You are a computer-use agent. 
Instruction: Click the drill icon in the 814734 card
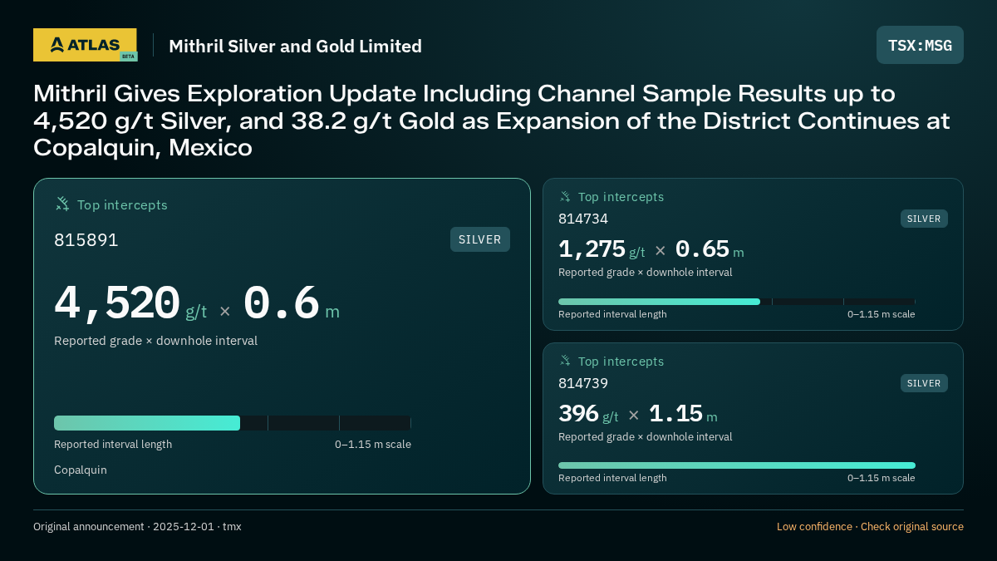pyautogui.click(x=565, y=196)
